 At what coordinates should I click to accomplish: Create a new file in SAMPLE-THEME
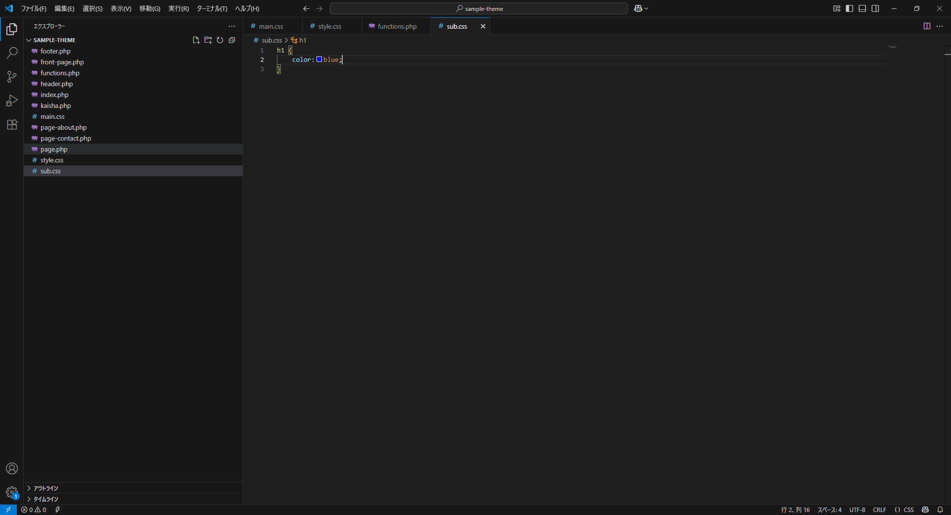(x=196, y=40)
